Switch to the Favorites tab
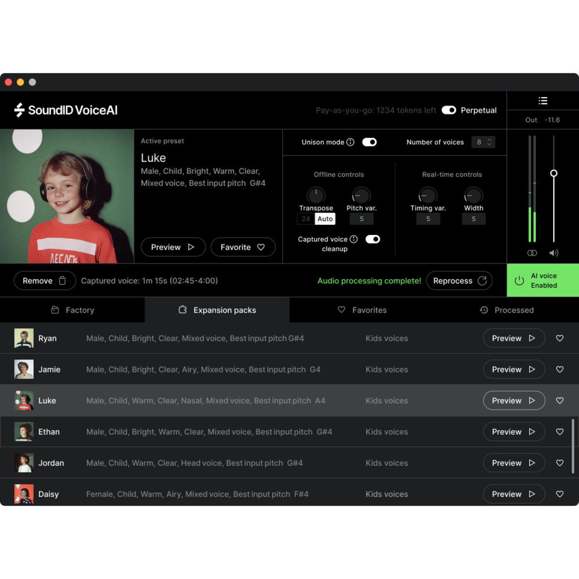 [x=362, y=310]
